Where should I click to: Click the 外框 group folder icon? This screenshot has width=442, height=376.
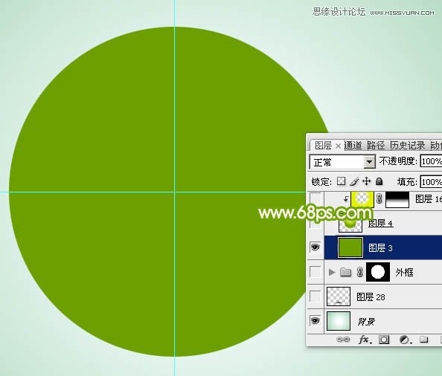[345, 272]
